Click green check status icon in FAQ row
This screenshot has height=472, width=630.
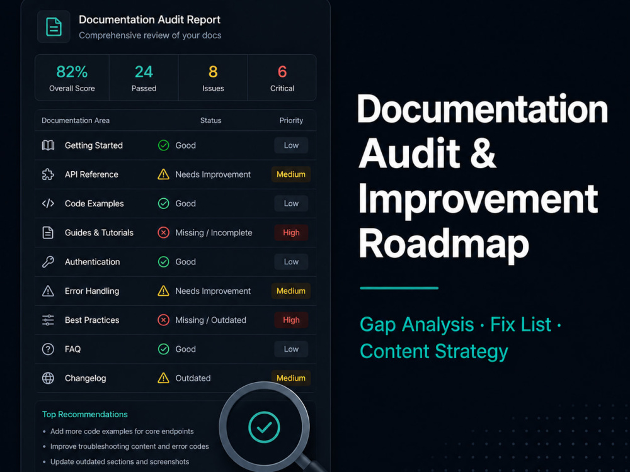click(x=164, y=349)
